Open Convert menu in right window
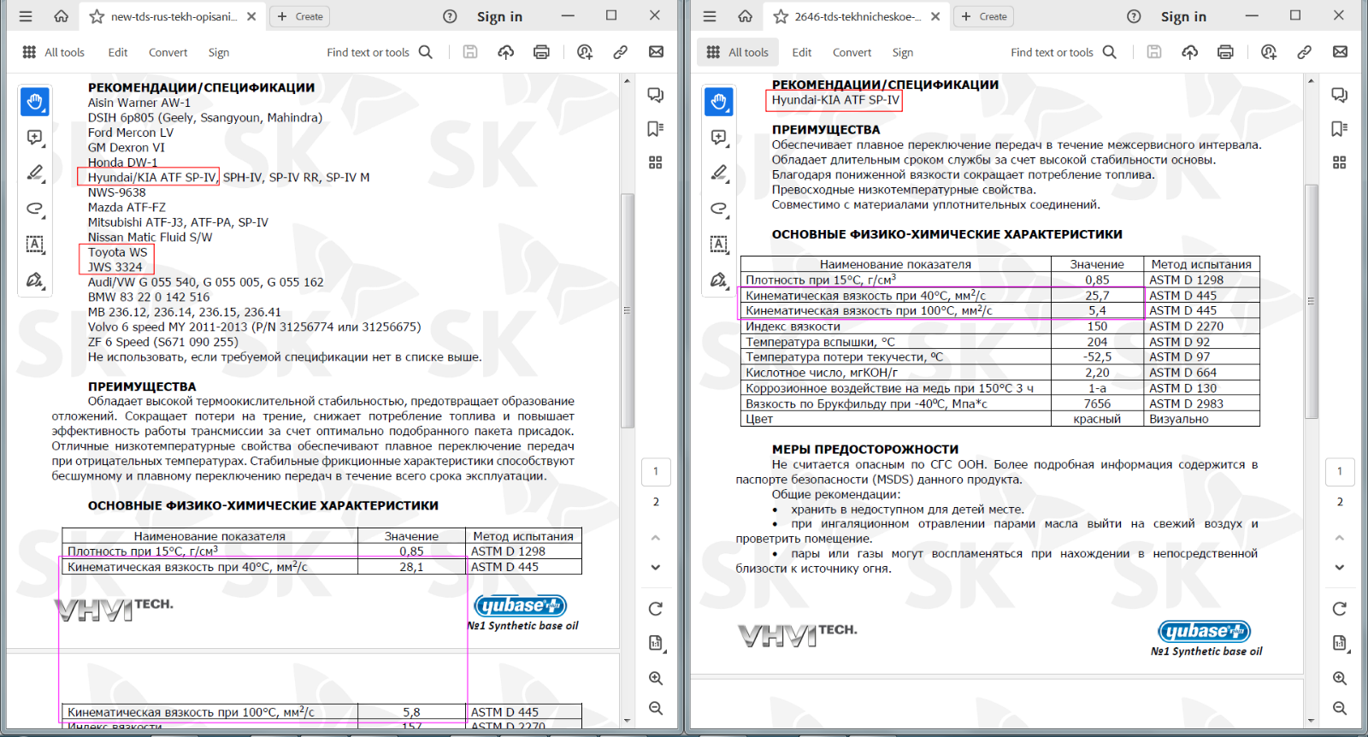This screenshot has width=1368, height=737. click(852, 52)
